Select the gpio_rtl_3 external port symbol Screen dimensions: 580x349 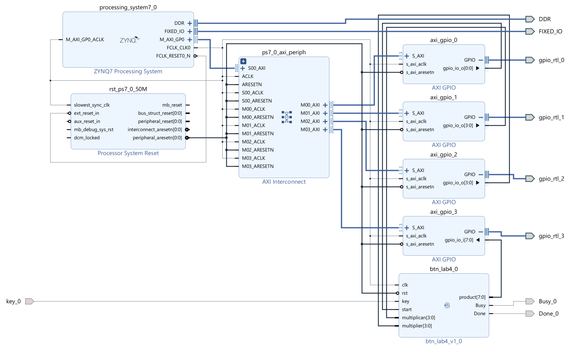530,236
